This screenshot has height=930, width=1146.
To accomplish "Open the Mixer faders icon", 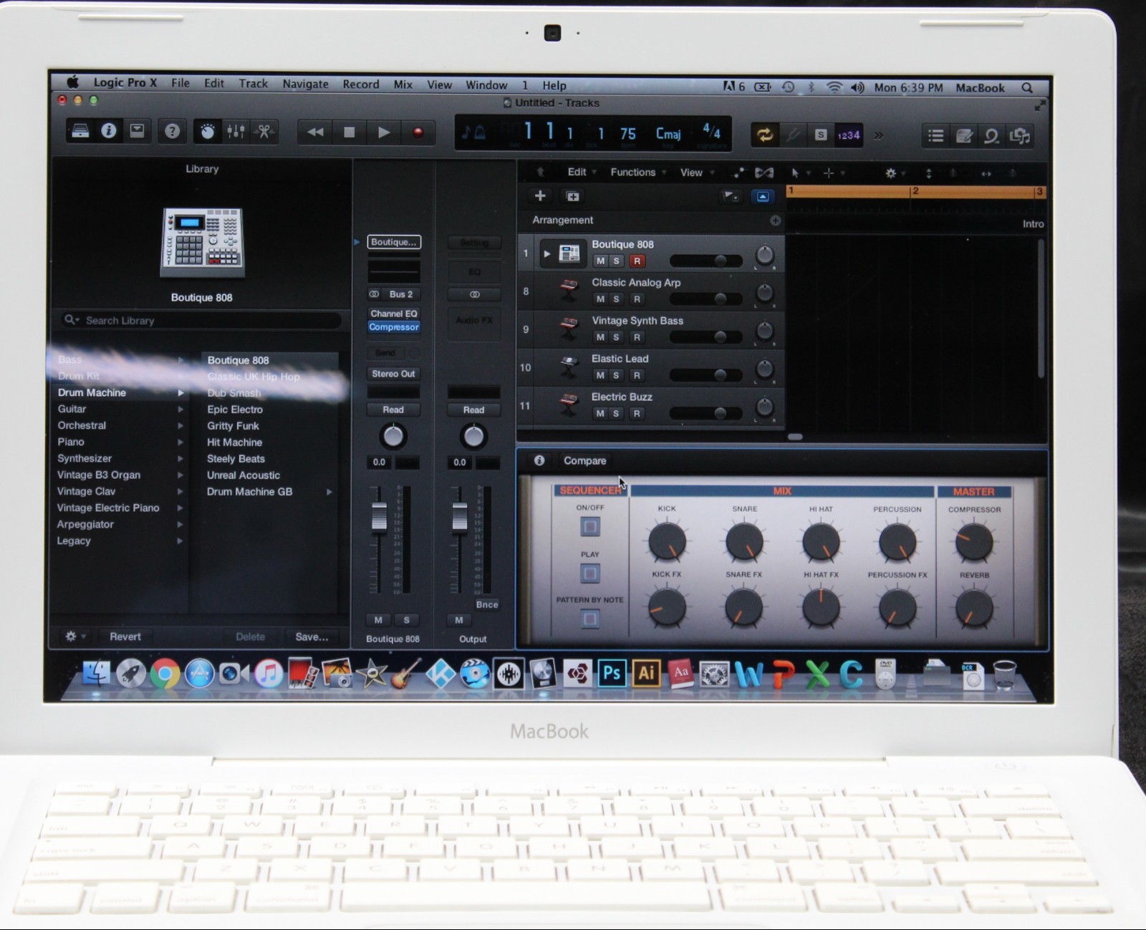I will pos(236,132).
